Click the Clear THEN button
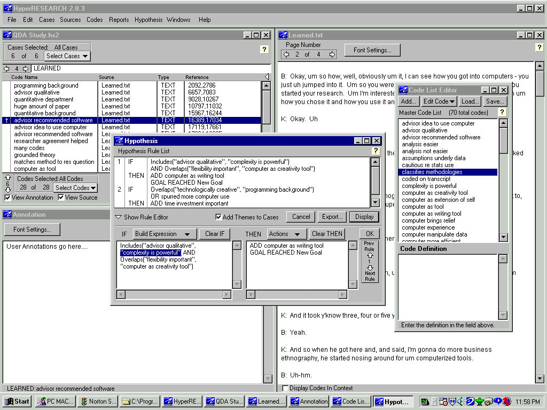 point(327,234)
